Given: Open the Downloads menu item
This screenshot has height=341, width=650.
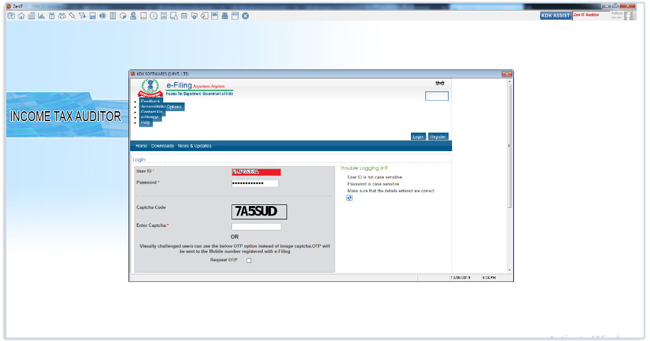Looking at the screenshot, I should coord(163,146).
